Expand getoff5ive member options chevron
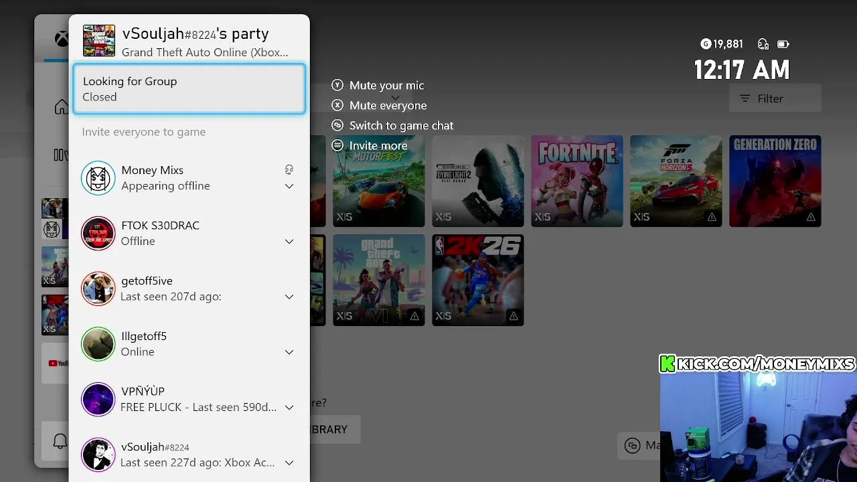 tap(289, 297)
